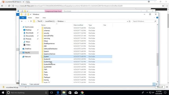Select the servicing folder
Screen dimensions: 169x95
(x=47, y=38)
